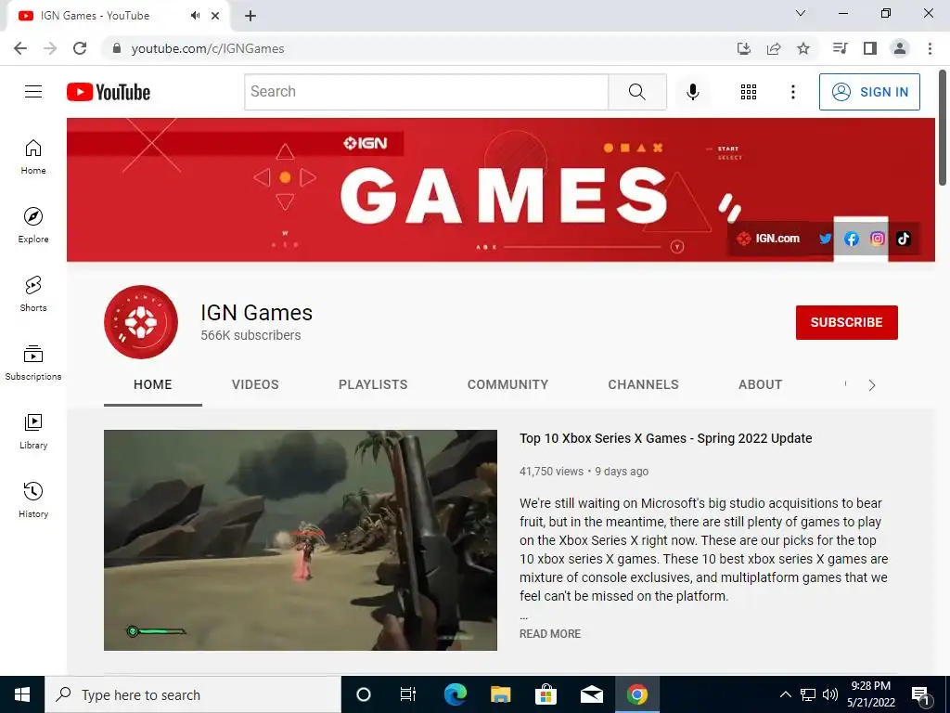
Task: Click inside the YouTube search field
Action: (427, 92)
